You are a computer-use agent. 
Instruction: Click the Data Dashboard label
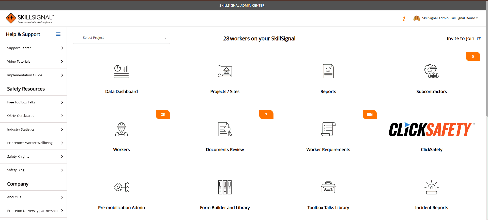coord(121,91)
